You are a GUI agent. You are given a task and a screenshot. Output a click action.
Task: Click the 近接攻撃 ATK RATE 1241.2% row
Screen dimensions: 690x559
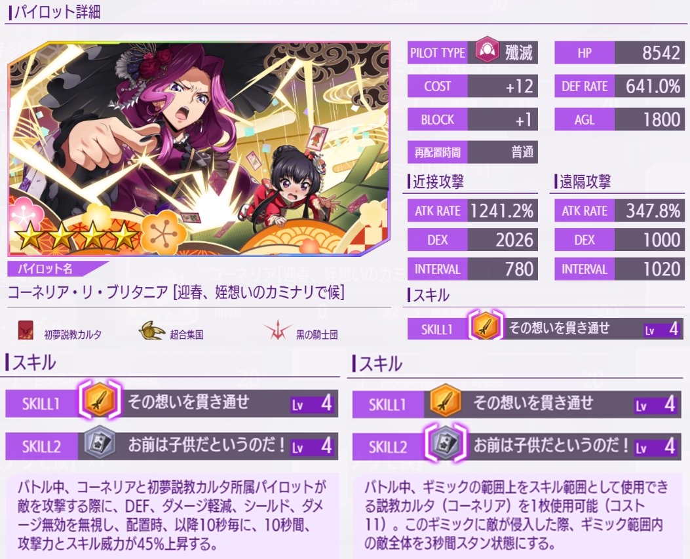(x=472, y=211)
